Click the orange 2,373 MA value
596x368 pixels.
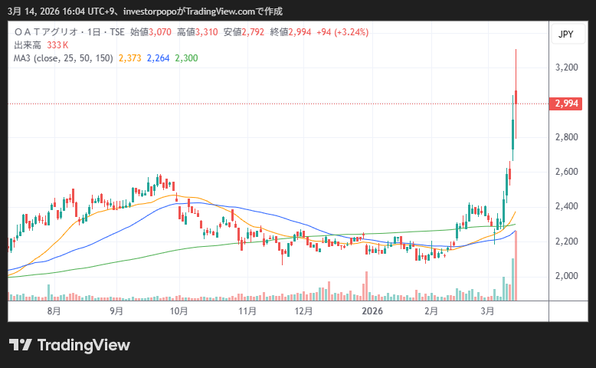[x=130, y=58]
